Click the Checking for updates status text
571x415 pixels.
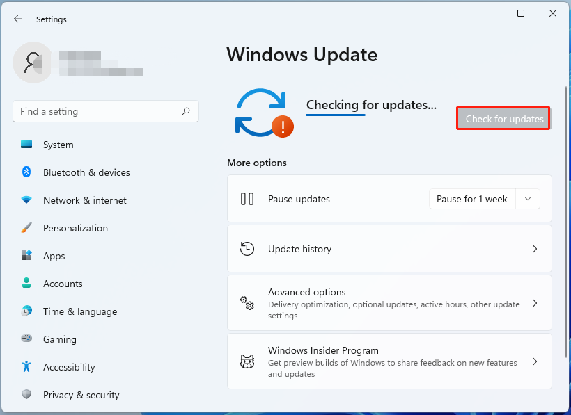pyautogui.click(x=371, y=105)
